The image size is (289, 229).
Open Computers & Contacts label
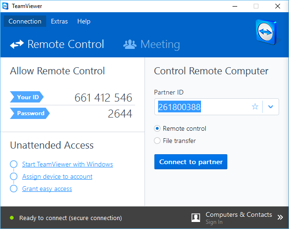click(x=239, y=214)
